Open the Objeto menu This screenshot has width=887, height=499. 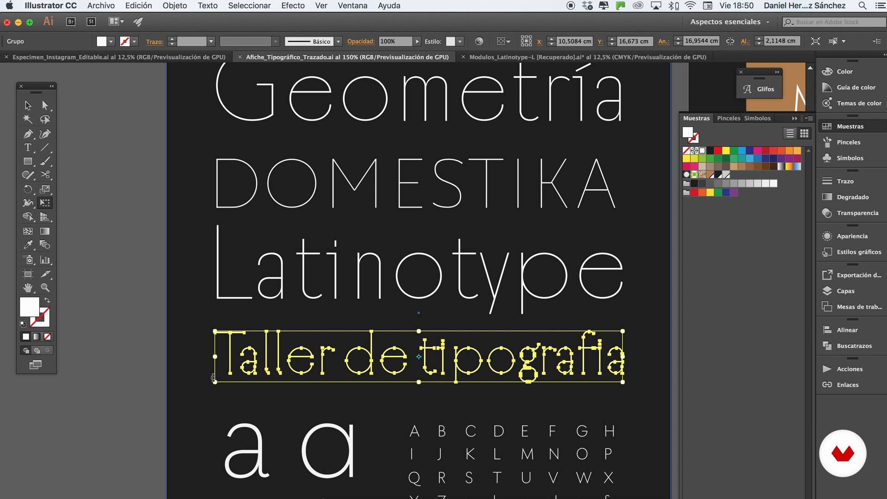pyautogui.click(x=175, y=6)
